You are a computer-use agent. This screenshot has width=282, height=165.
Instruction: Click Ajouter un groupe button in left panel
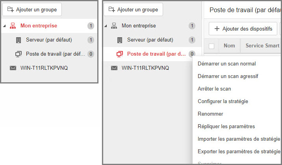pos(32,9)
